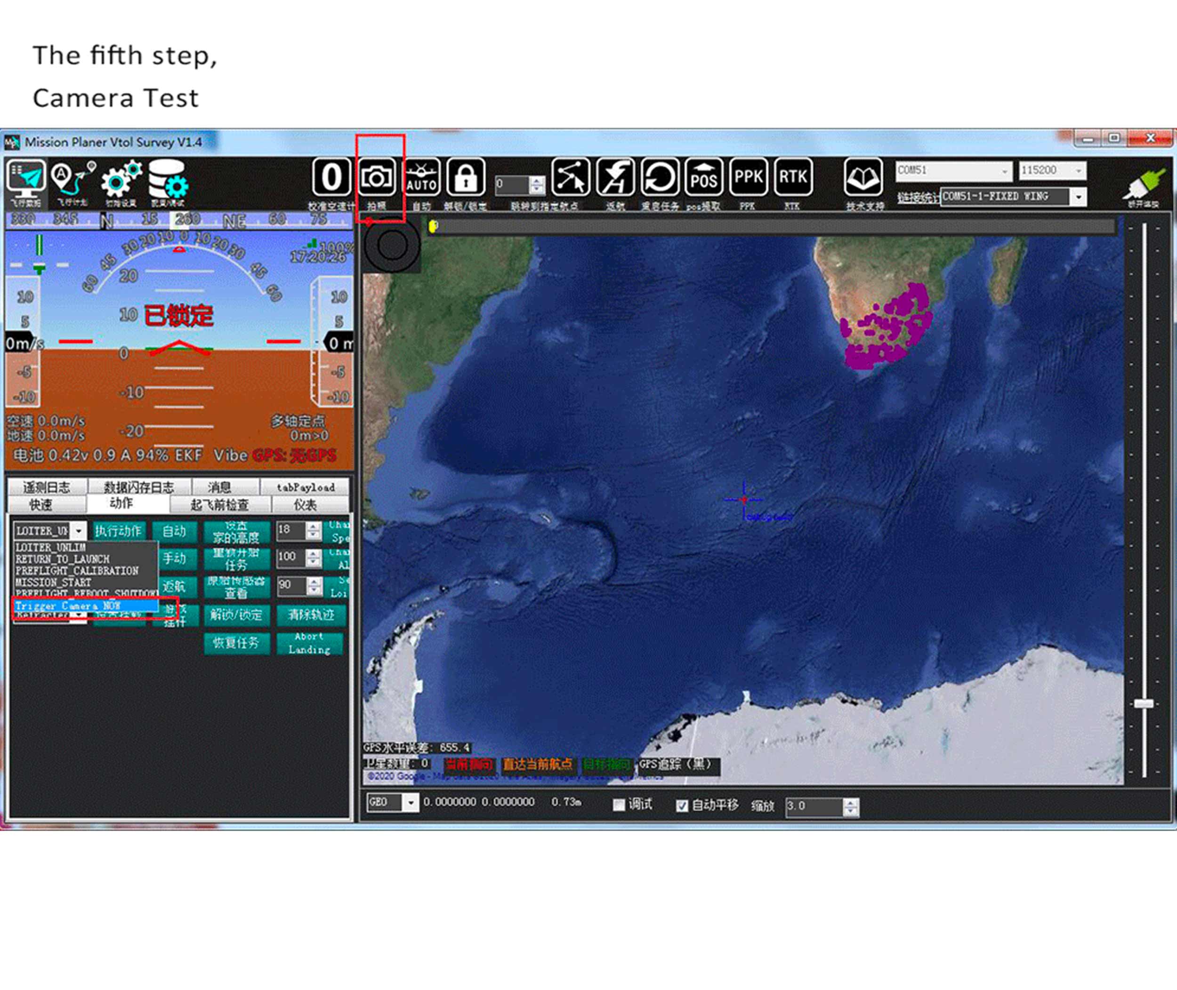The height and width of the screenshot is (990, 1177).
Task: Click the Abort Landing button
Action: coord(309,643)
